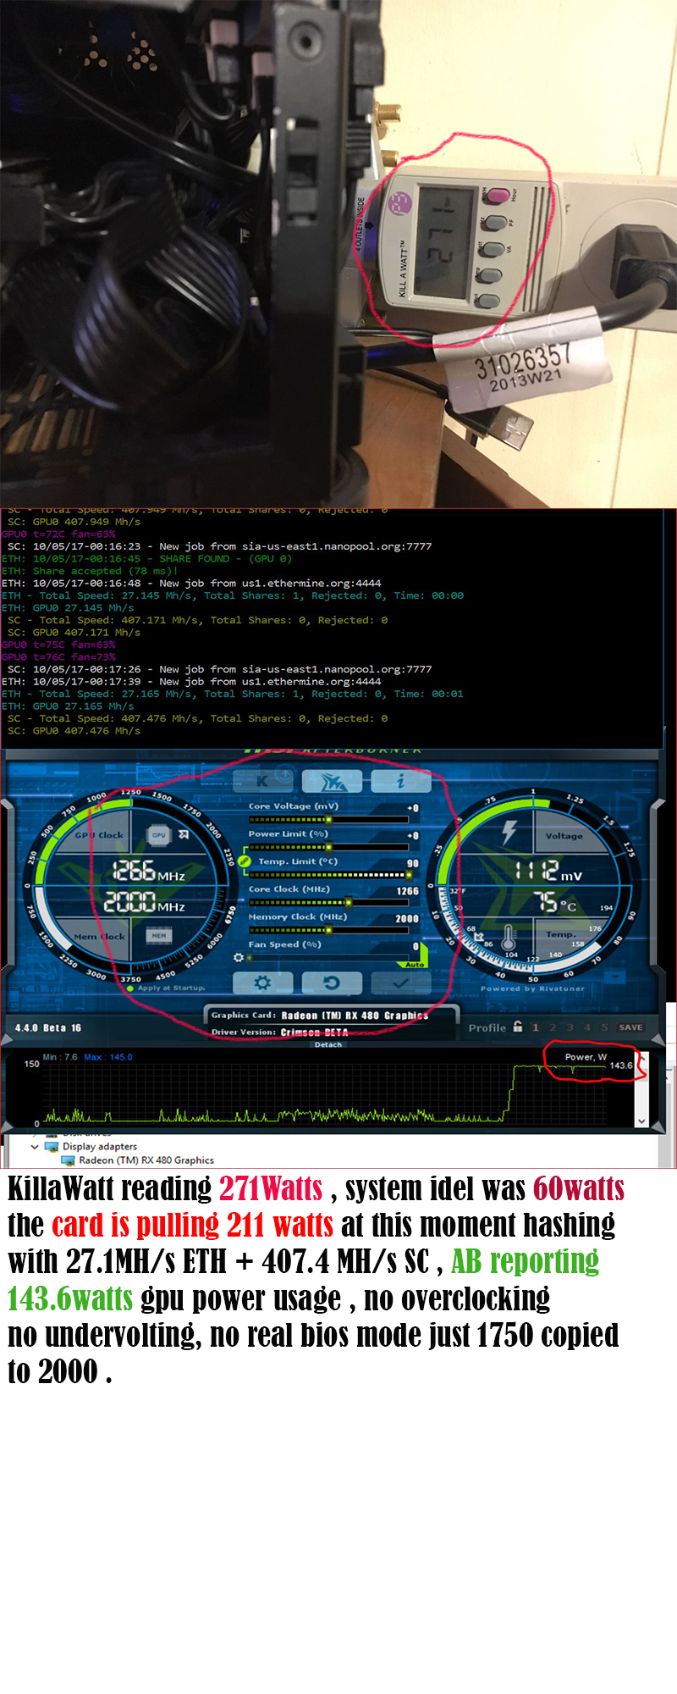Select profile slot 1

(x=535, y=1027)
